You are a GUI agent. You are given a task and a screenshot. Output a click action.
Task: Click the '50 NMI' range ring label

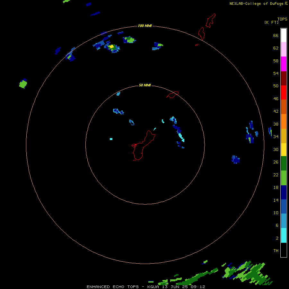145,85
